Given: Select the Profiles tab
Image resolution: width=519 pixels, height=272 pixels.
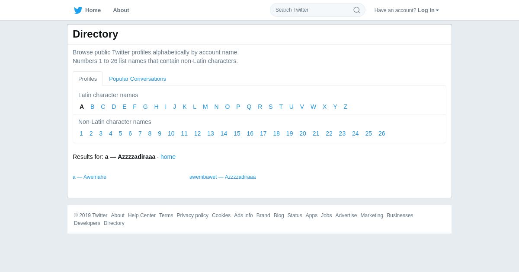Looking at the screenshot, I should pyautogui.click(x=87, y=79).
